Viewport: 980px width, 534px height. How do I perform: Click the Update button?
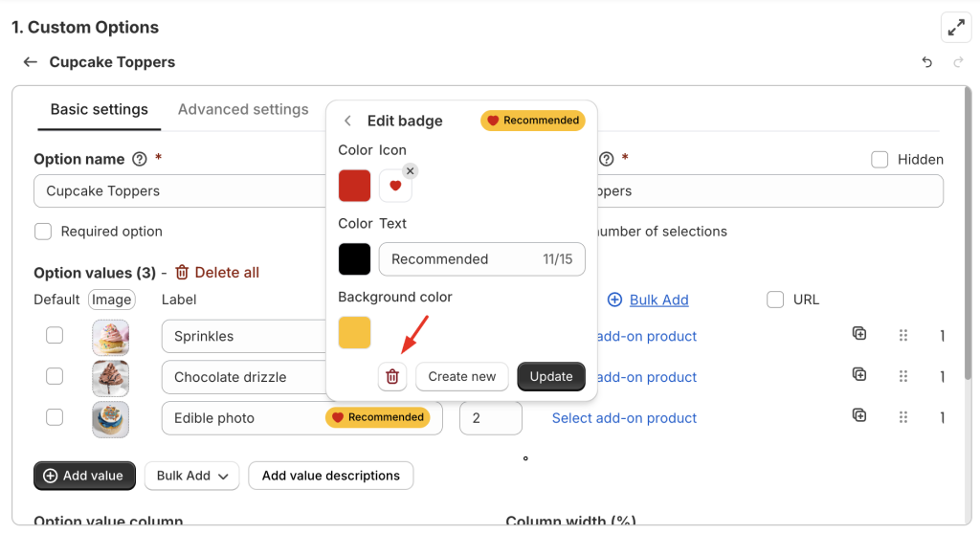[x=551, y=377]
